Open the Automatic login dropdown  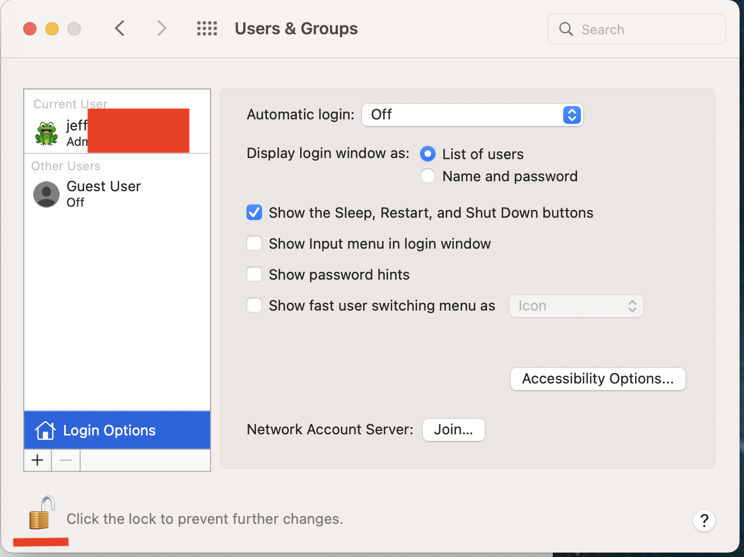pos(472,115)
